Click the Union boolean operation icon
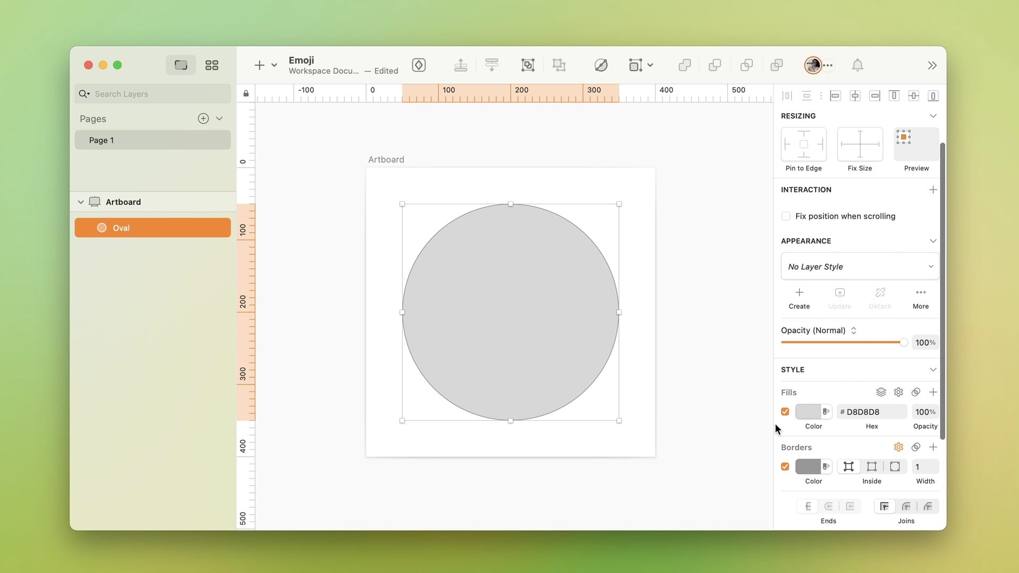This screenshot has height=573, width=1019. tap(685, 65)
